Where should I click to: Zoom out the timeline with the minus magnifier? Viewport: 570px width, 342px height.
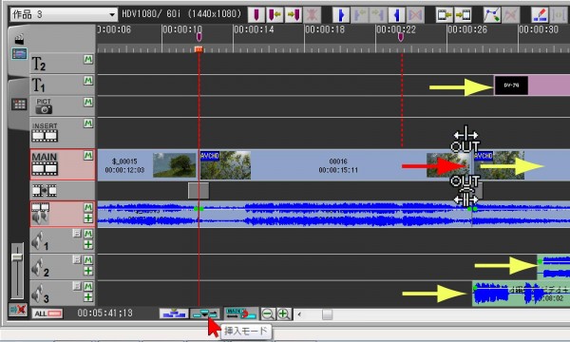click(268, 313)
